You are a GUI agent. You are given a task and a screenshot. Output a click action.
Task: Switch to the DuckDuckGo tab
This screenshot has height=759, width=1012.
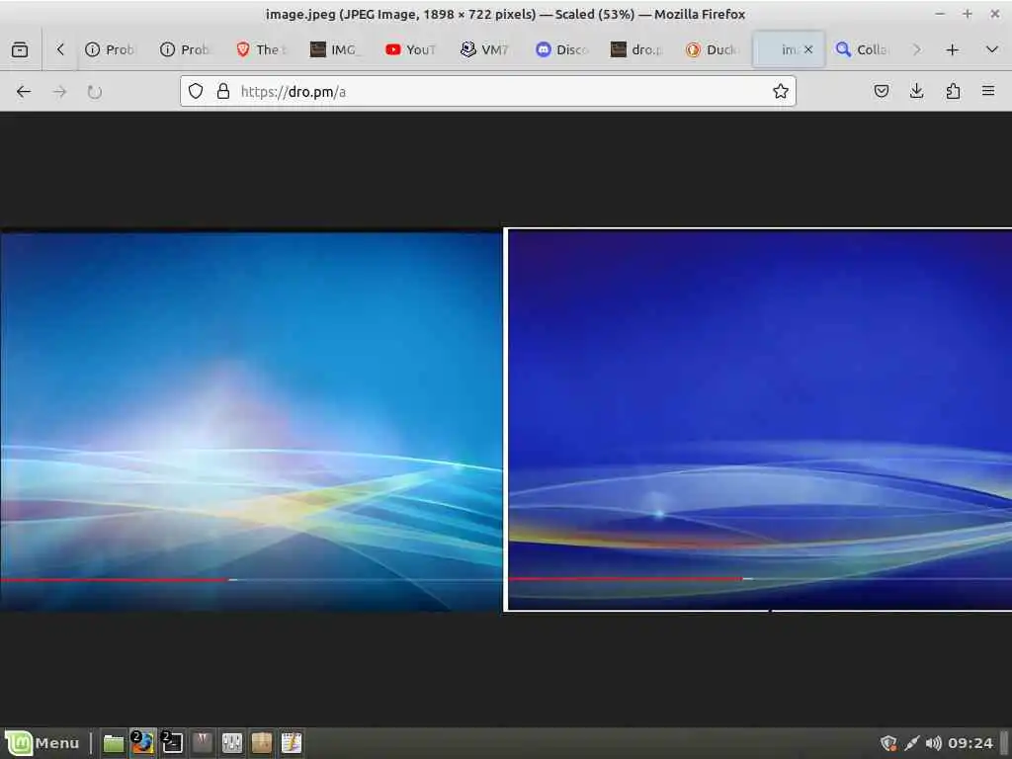[710, 49]
